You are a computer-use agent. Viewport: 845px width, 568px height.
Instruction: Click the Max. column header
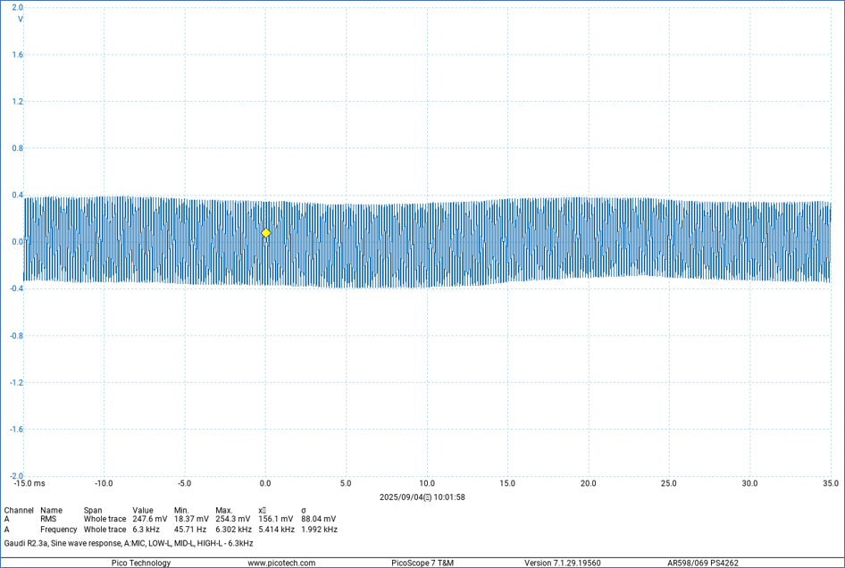(224, 510)
